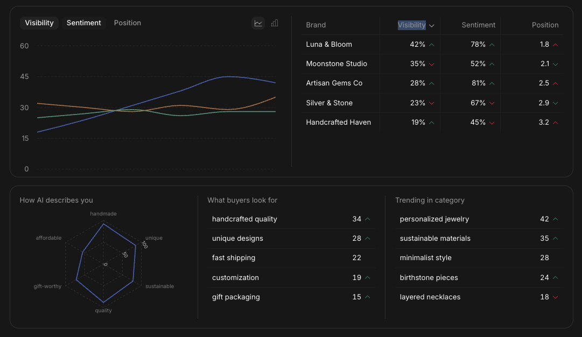This screenshot has height=337, width=582.
Task: Toggle the Position metric on chart
Action: 128,23
